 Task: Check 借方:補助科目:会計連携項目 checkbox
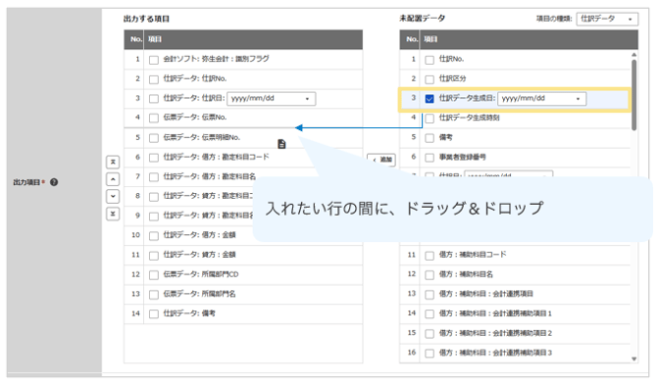430,295
